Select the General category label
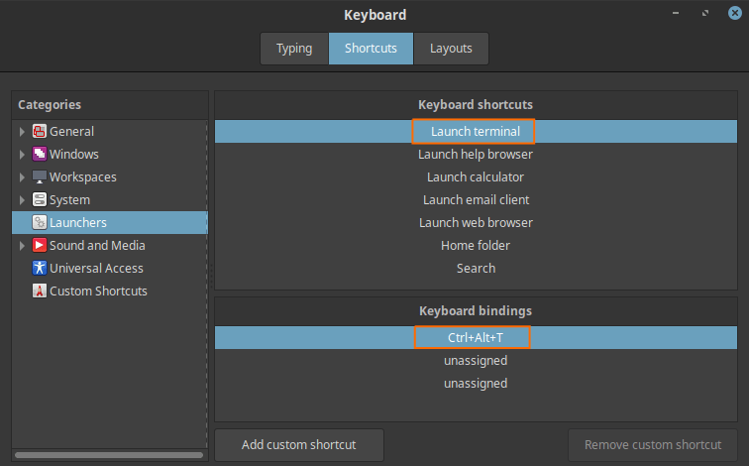749x466 pixels. pyautogui.click(x=71, y=132)
